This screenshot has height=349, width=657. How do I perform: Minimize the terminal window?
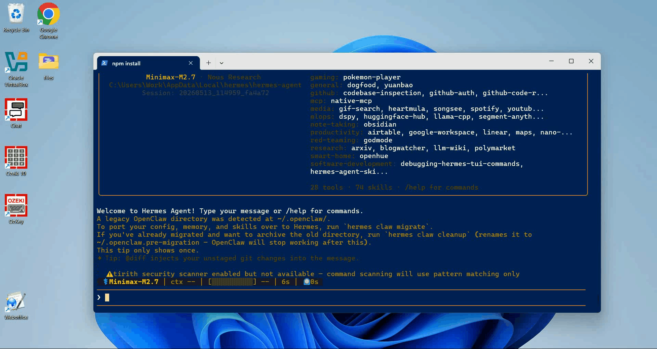tap(551, 61)
